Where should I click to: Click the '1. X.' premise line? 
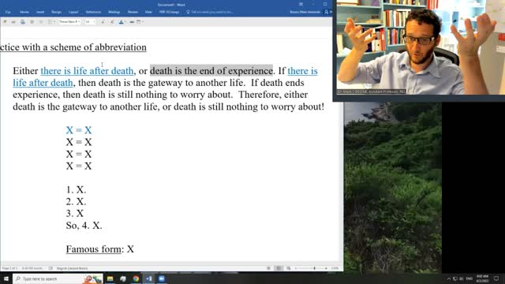[76, 189]
